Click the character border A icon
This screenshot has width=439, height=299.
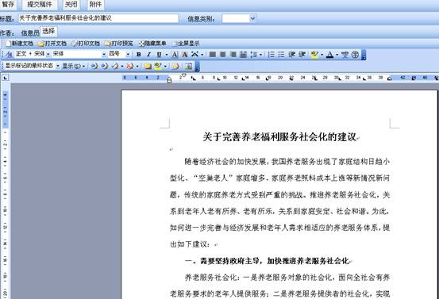[x=175, y=54]
